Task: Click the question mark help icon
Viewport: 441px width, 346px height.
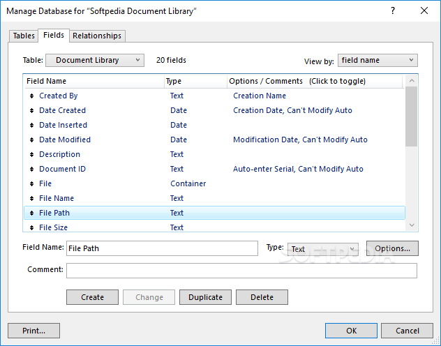Action: [x=393, y=11]
